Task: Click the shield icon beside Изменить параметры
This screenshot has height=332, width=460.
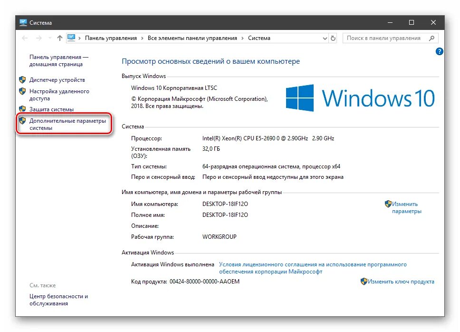Action: click(388, 204)
